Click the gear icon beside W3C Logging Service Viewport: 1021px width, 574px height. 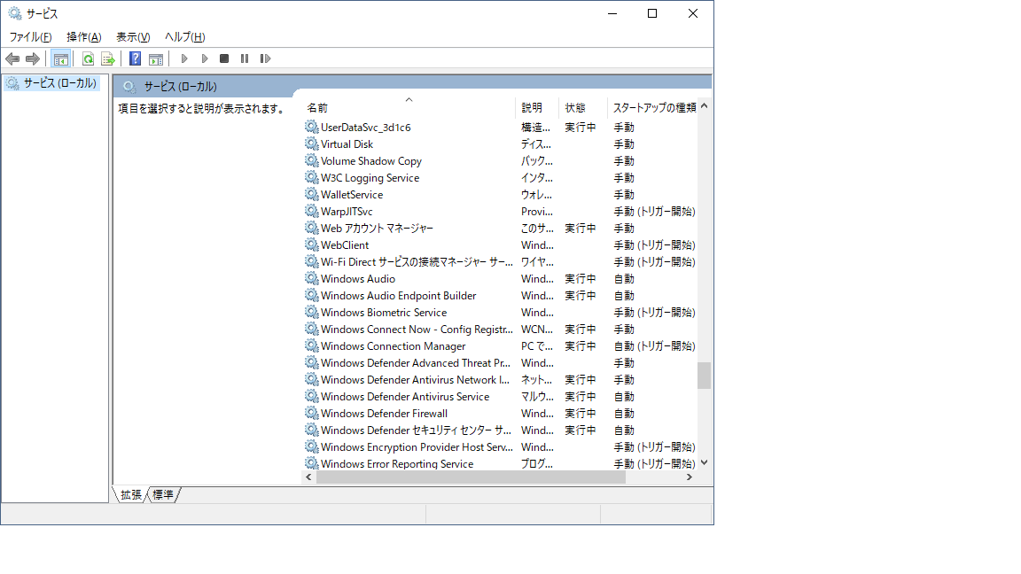point(312,178)
